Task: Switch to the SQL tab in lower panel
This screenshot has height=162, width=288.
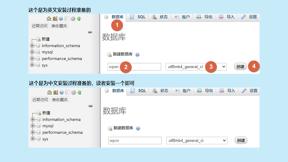Action: click(138, 91)
